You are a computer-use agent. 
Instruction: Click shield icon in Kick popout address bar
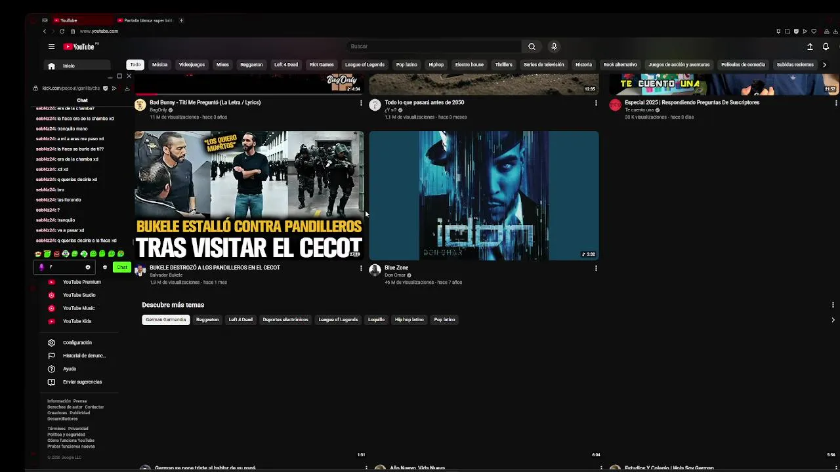pyautogui.click(x=105, y=88)
